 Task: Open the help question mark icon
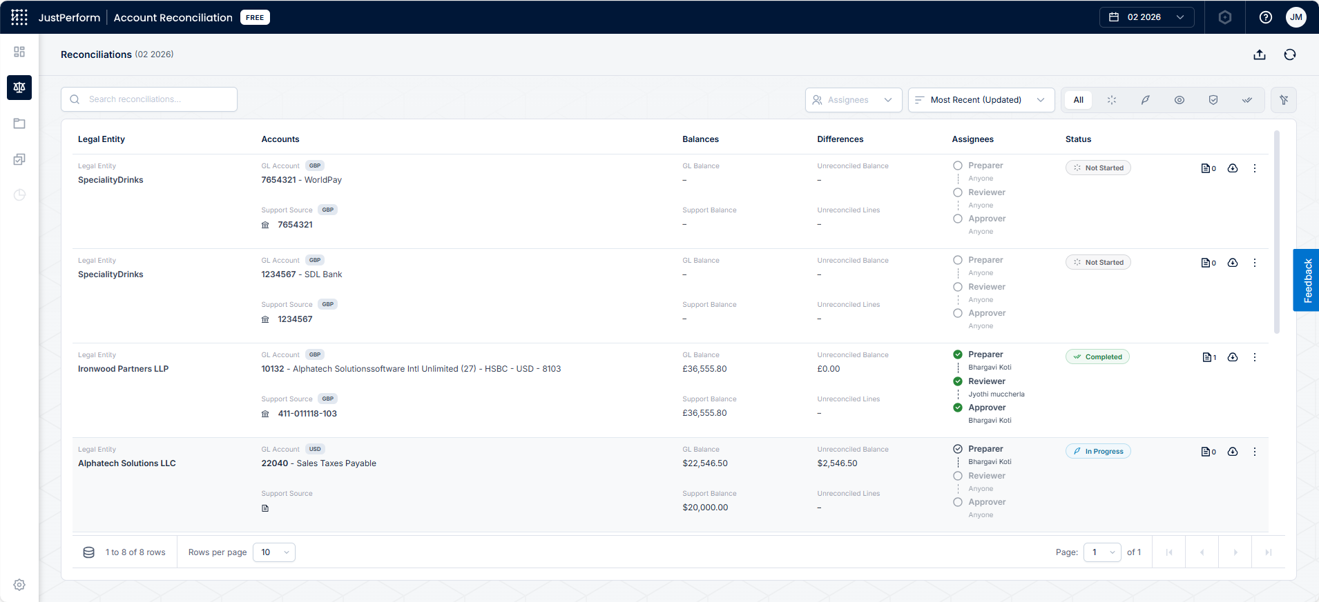click(x=1266, y=17)
